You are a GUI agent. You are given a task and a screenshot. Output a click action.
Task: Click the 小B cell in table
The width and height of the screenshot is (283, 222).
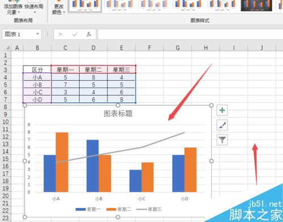(37, 85)
